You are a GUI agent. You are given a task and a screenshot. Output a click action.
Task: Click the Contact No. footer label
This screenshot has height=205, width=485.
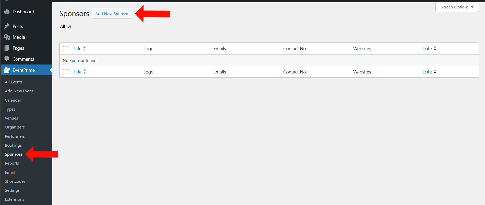(x=295, y=72)
